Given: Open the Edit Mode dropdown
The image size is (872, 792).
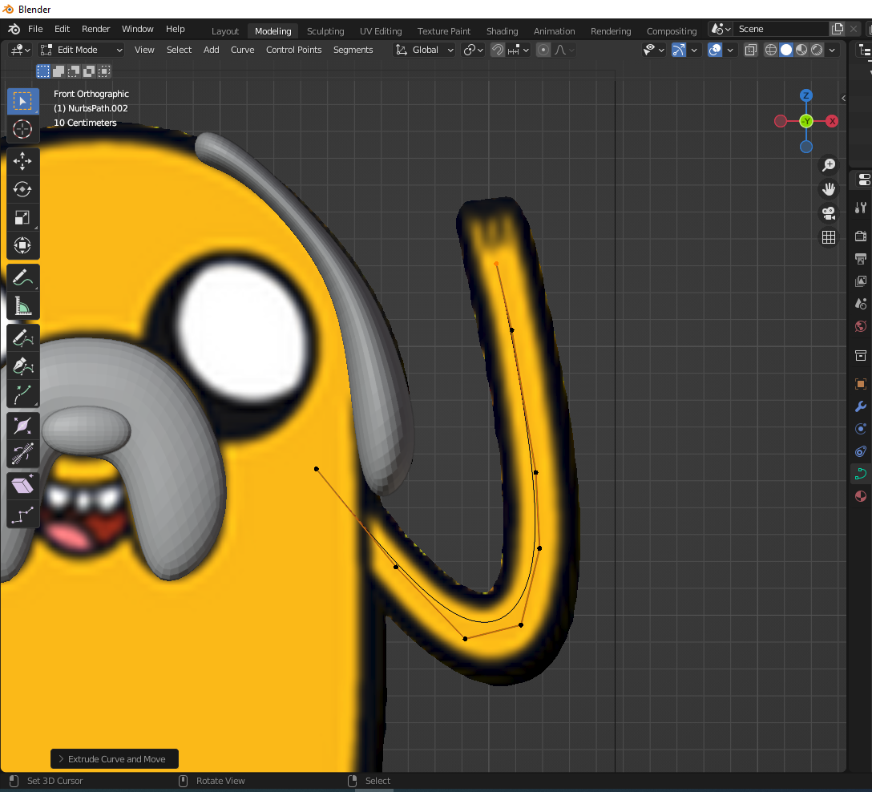Looking at the screenshot, I should click(x=81, y=50).
